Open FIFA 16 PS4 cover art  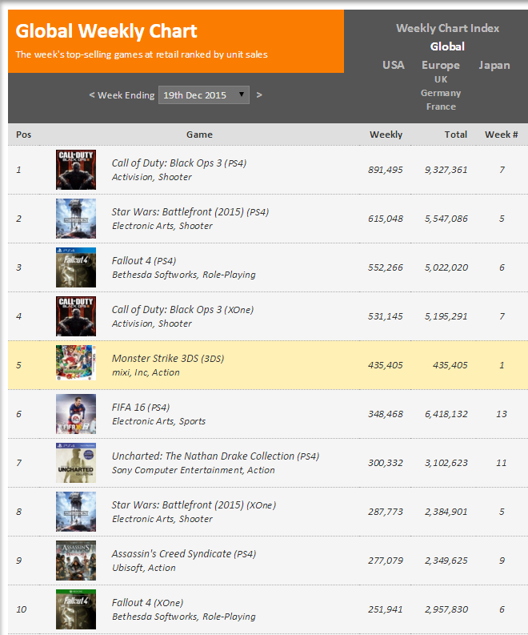pyautogui.click(x=76, y=414)
